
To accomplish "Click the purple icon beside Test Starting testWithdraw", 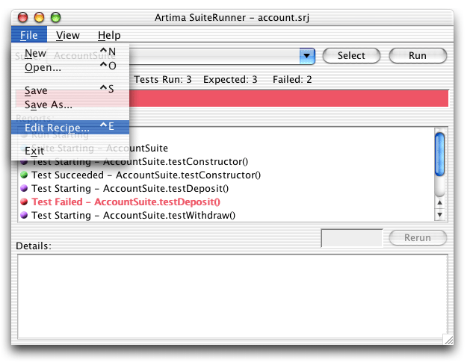I will 24,215.
